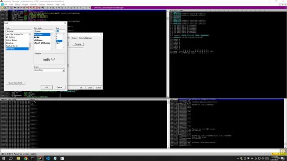The width and height of the screenshot is (287, 161).
Task: Open Windows Start menu
Action: coord(3,158)
